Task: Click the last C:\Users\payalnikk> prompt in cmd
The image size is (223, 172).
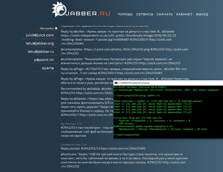Action: tap(126, 135)
